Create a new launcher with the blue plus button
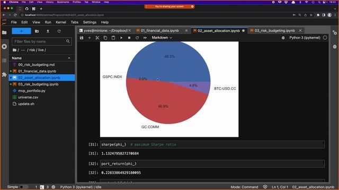The width and height of the screenshot is (339, 190). click(x=21, y=31)
